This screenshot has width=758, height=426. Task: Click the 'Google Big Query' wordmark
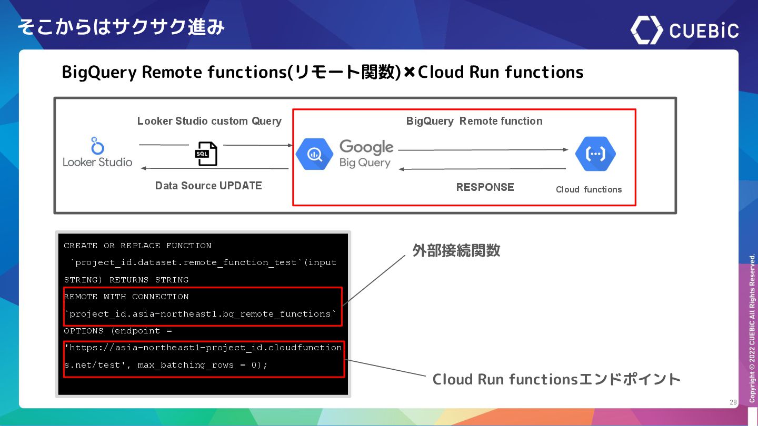pyautogui.click(x=366, y=154)
